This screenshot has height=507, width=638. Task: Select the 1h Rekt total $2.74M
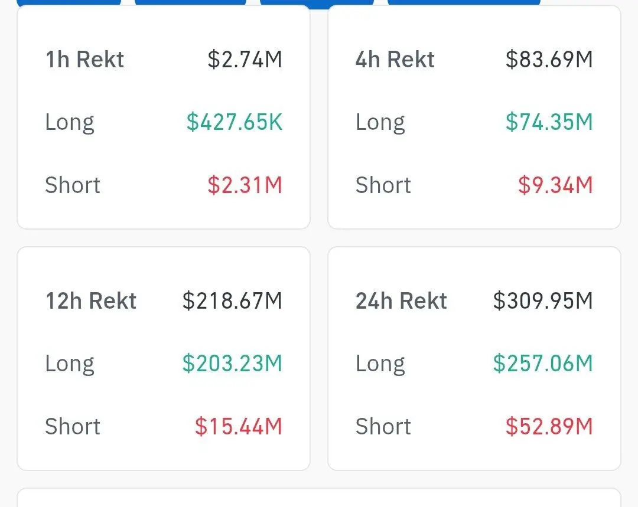[x=245, y=60]
